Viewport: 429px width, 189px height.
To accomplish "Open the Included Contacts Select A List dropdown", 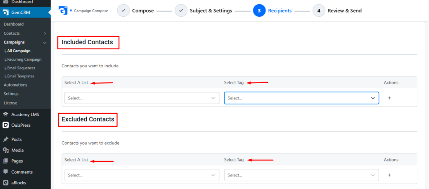I will pos(142,98).
